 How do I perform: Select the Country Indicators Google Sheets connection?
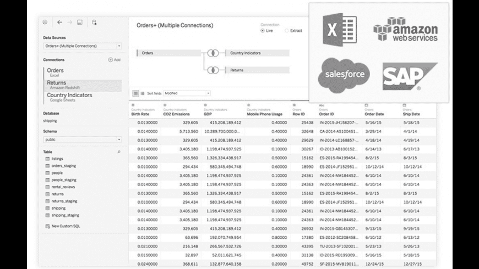point(83,97)
